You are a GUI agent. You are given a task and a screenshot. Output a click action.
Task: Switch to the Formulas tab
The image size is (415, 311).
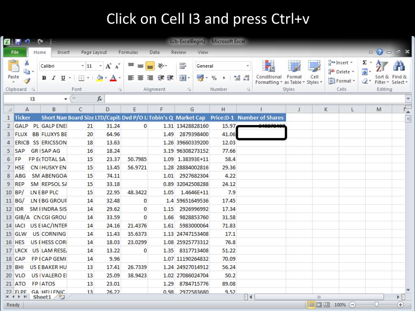tap(128, 52)
